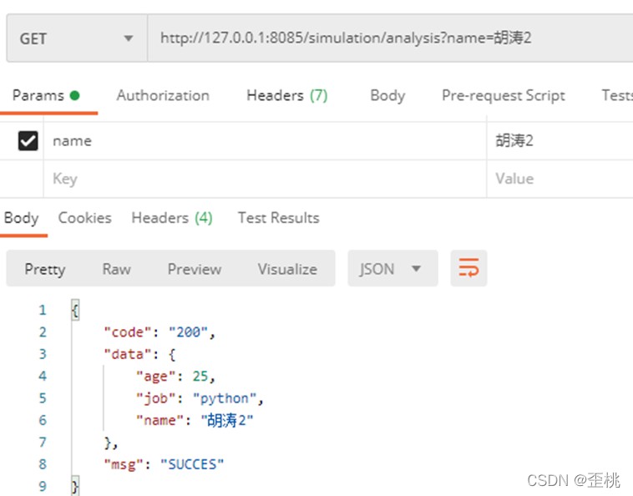Open the request Body tab

(387, 96)
